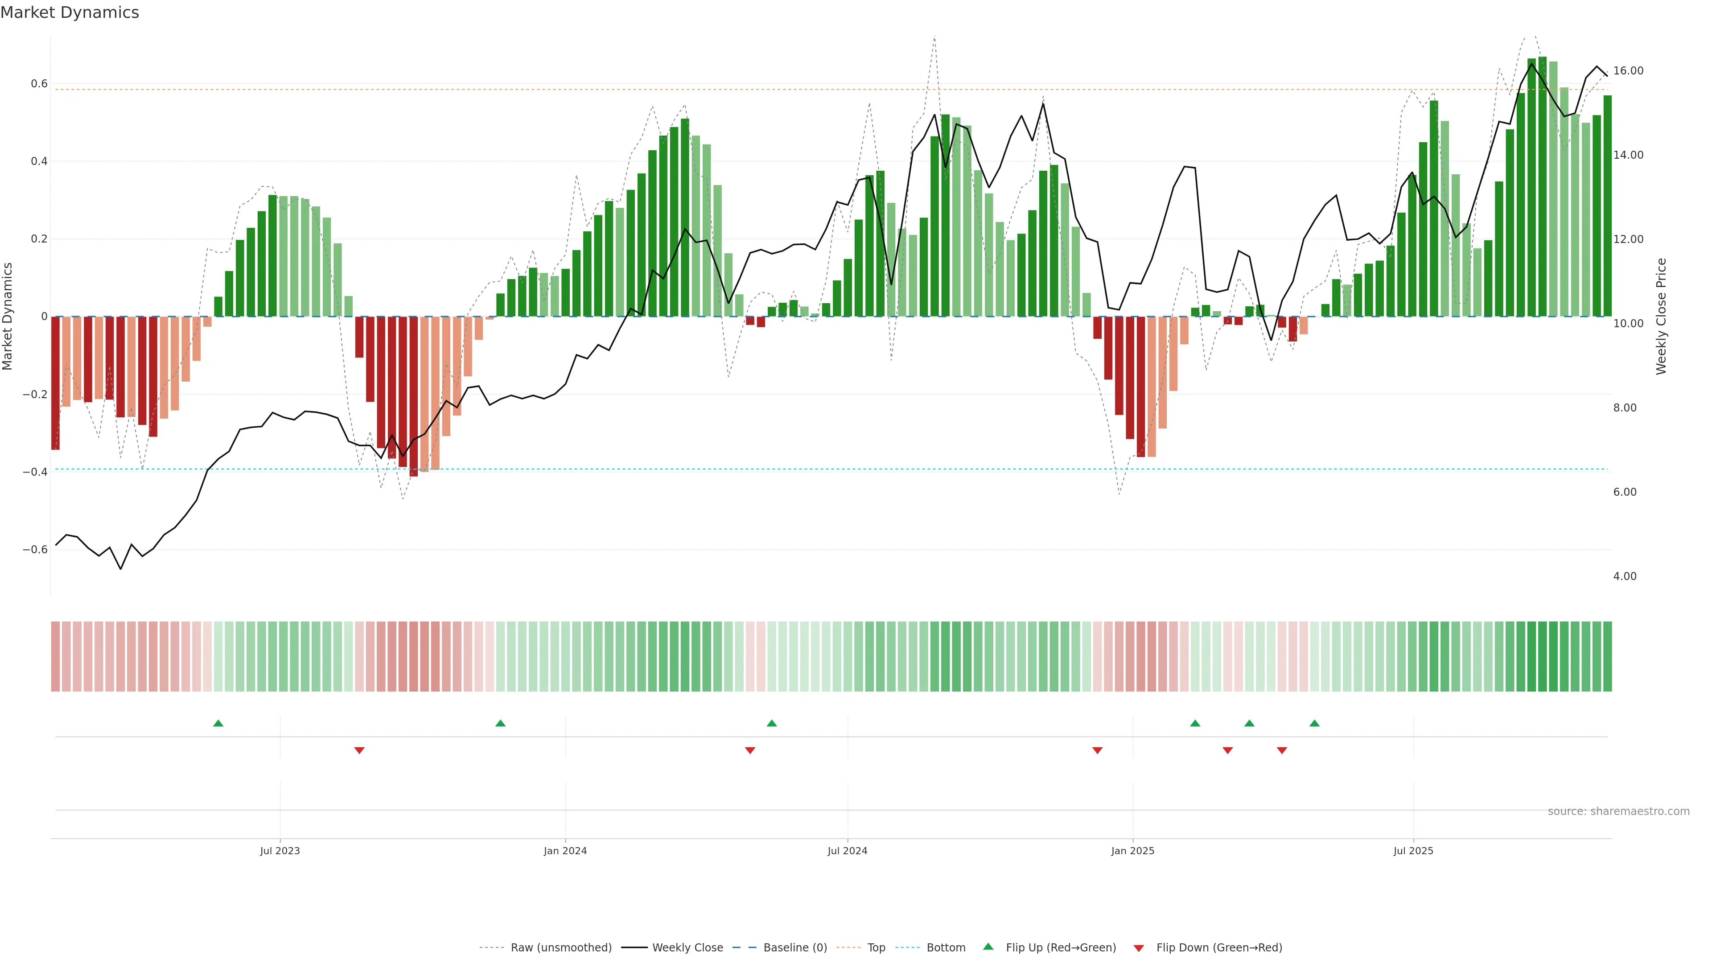This screenshot has height=963, width=1712.
Task: Toggle the Flip Up (Red→Green) legend entry
Action: pos(1061,948)
